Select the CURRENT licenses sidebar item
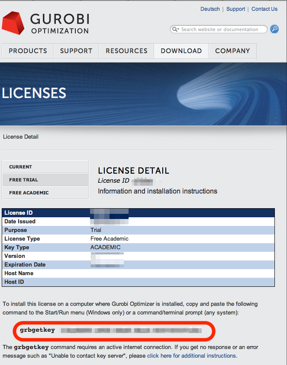This screenshot has width=287, height=365. tap(45, 167)
